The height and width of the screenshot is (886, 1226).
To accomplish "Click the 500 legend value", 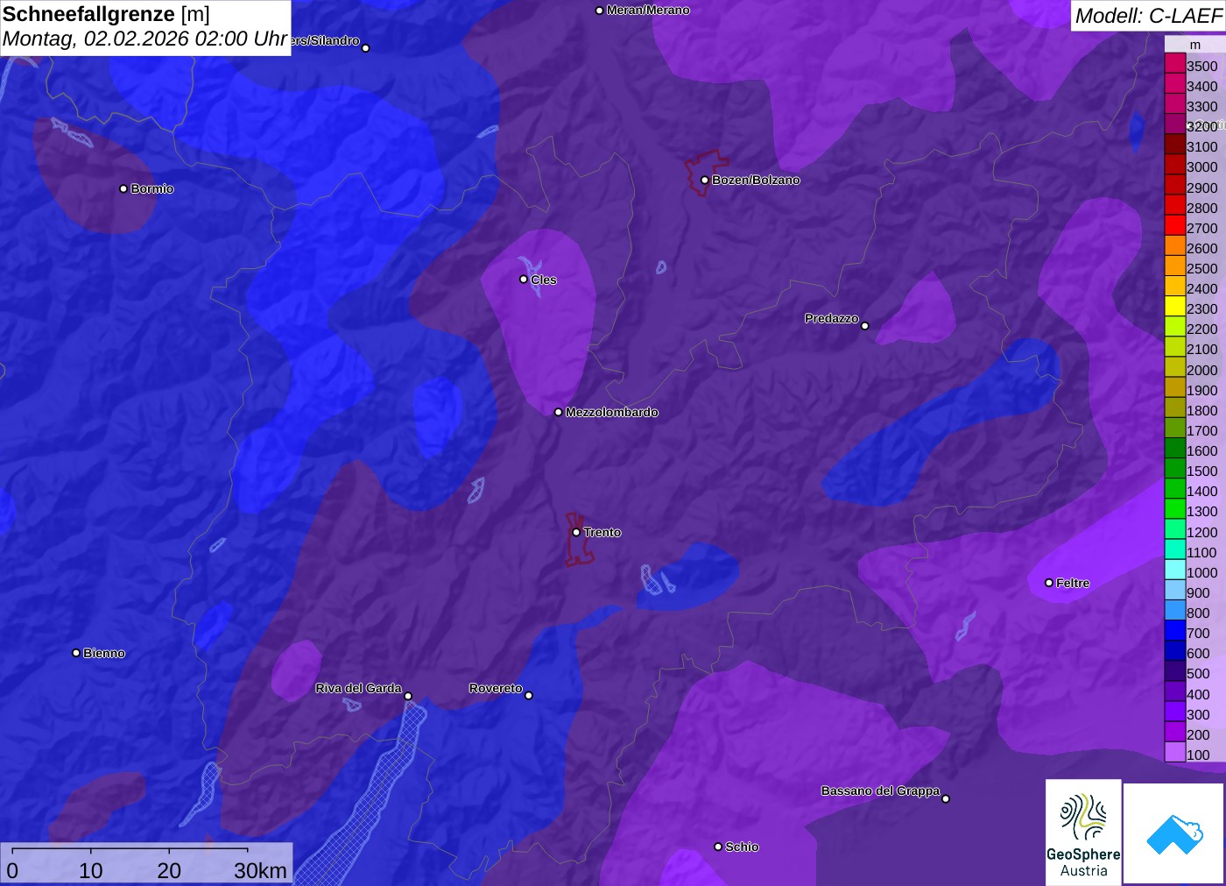I will (1198, 673).
